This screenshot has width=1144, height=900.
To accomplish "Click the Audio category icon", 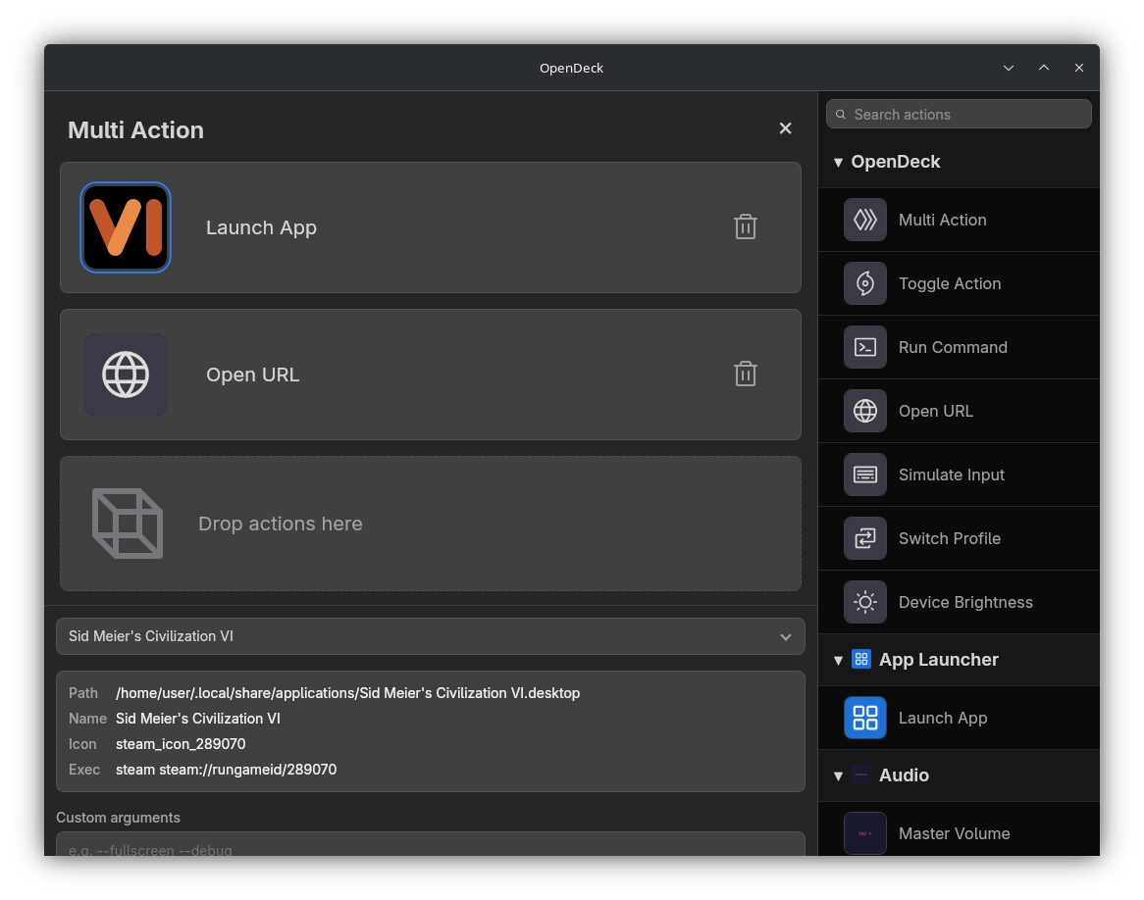I will pyautogui.click(x=861, y=775).
